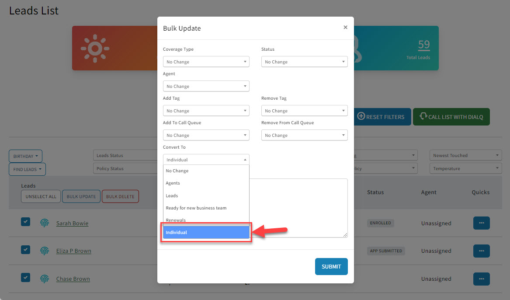
Task: Open quick actions for Eliza P Brown
Action: (482, 251)
